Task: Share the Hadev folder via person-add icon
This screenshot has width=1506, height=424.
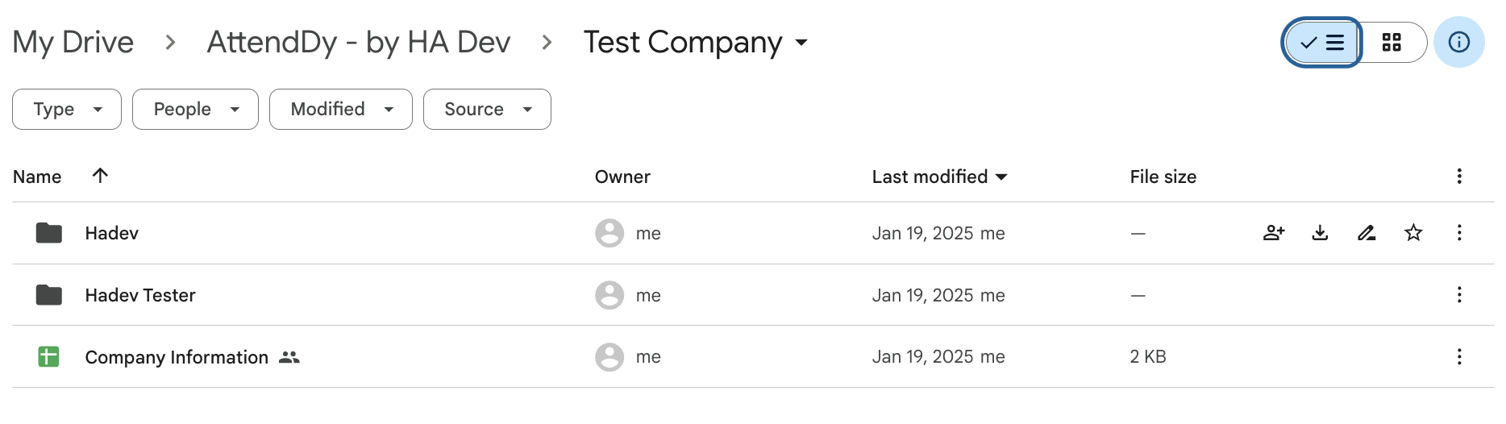Action: click(1274, 233)
